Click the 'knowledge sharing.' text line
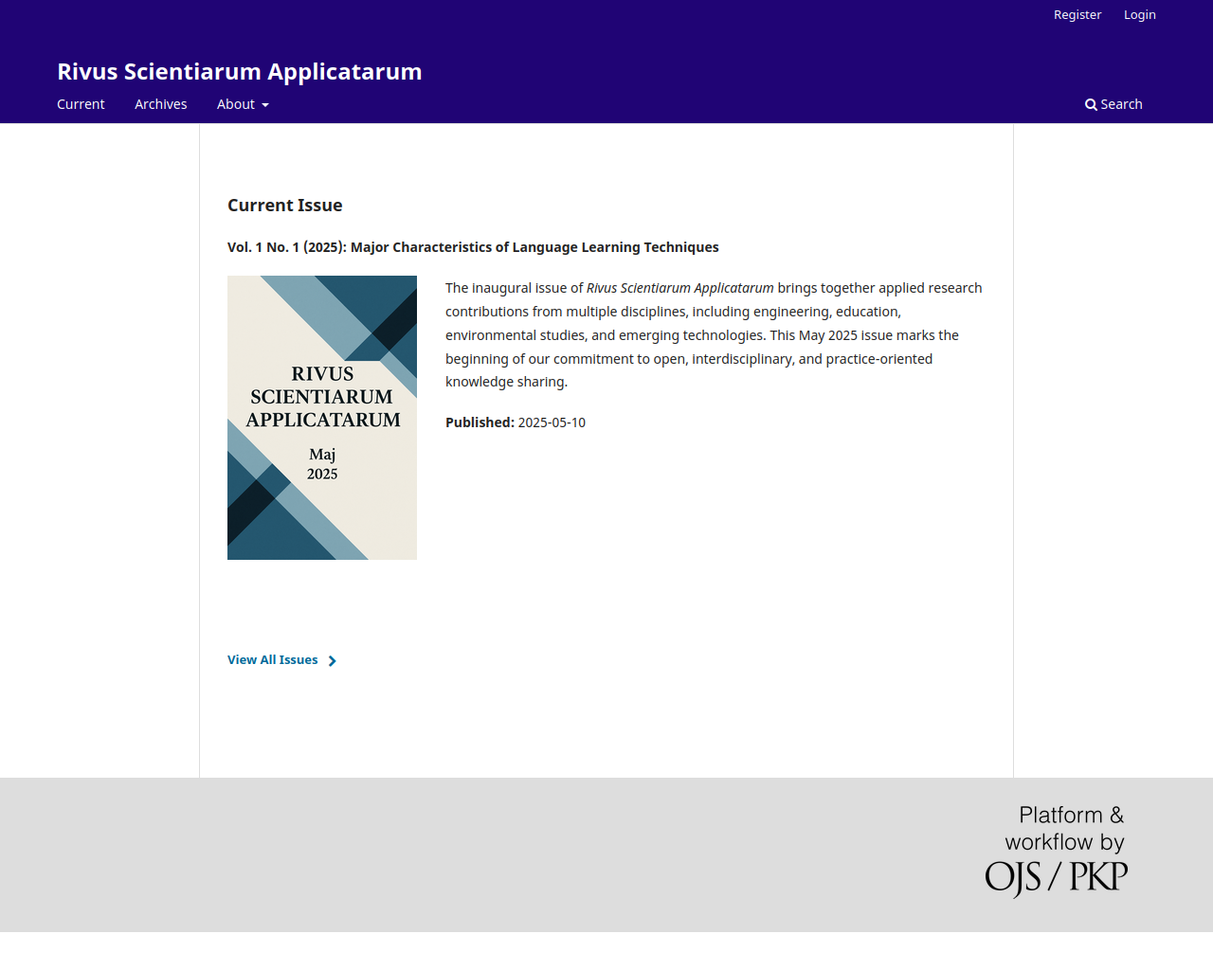This screenshot has width=1213, height=970. 506,382
